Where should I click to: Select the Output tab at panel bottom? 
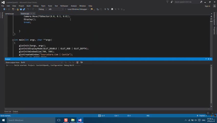pos(15,111)
